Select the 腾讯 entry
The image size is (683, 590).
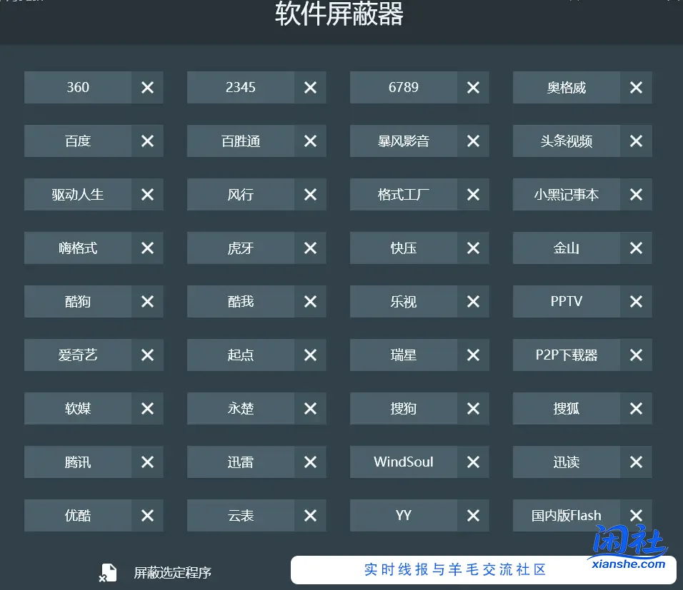[77, 462]
